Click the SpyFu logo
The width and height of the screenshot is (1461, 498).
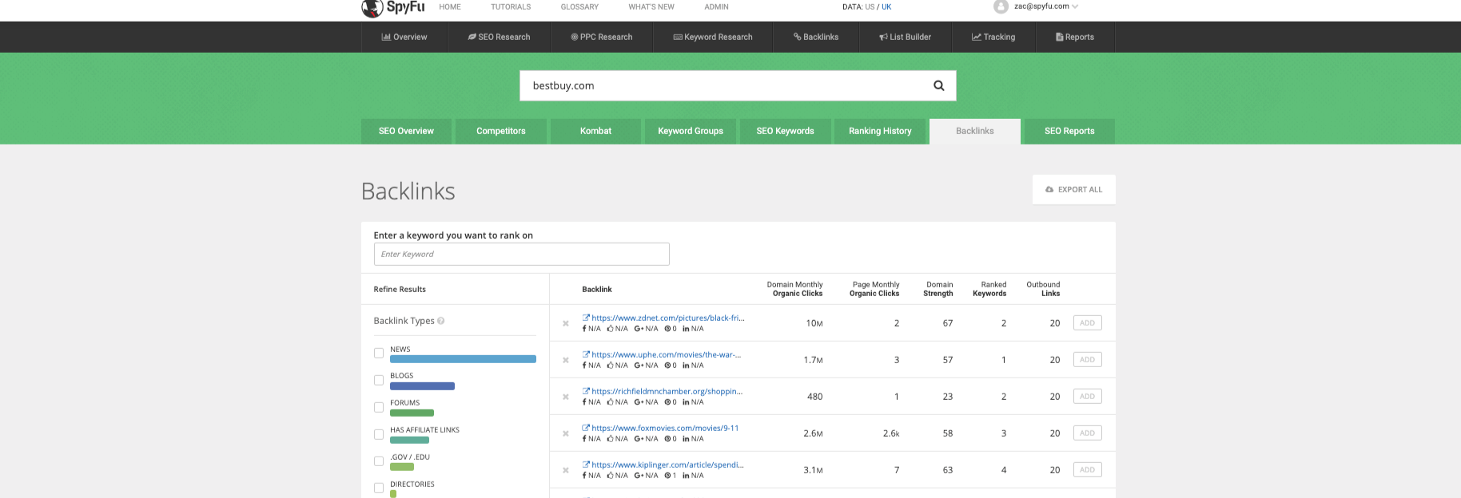point(393,7)
